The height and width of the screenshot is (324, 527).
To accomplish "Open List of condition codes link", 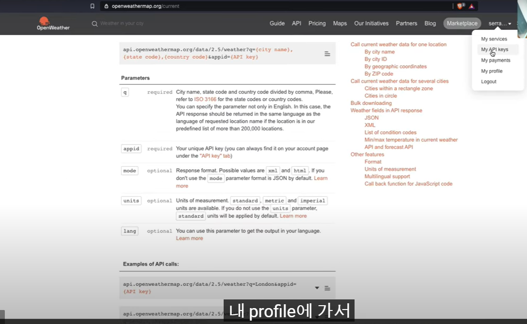I will [x=390, y=133].
